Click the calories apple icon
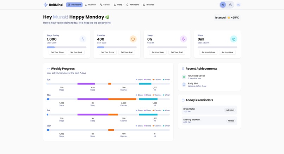 click(133, 39)
